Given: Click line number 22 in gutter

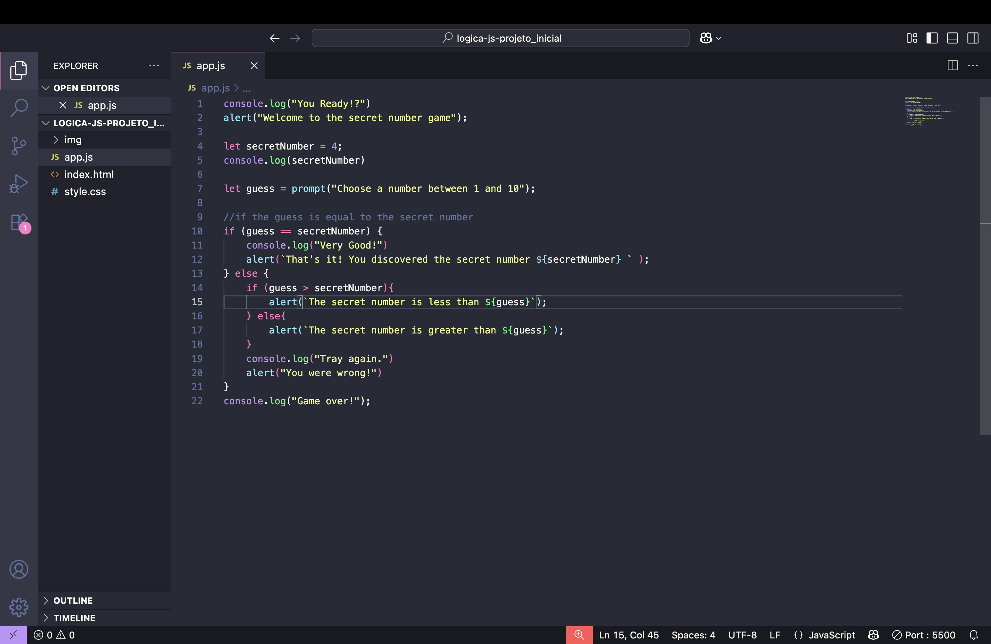Looking at the screenshot, I should coord(197,401).
